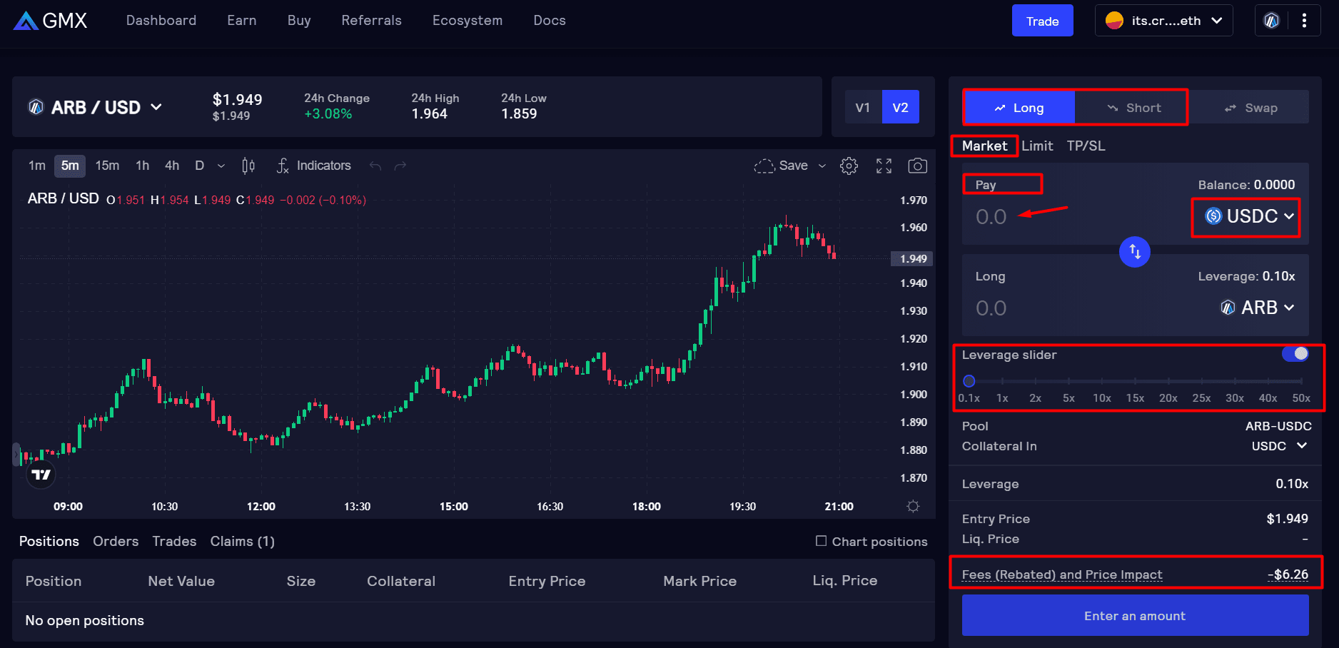Open candlestick chart type selector
The width and height of the screenshot is (1339, 648).
pos(248,166)
